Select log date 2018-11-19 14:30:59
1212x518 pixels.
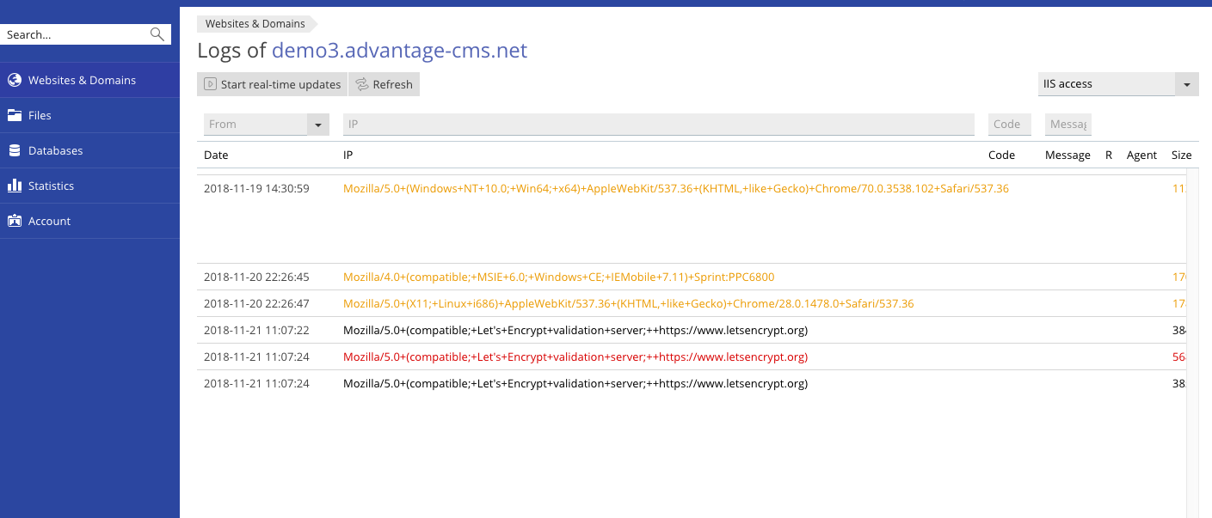256,188
